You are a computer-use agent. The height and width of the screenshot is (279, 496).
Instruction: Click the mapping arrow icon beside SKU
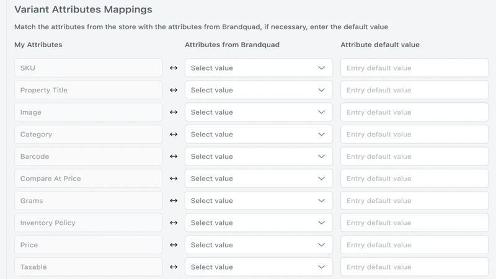174,68
